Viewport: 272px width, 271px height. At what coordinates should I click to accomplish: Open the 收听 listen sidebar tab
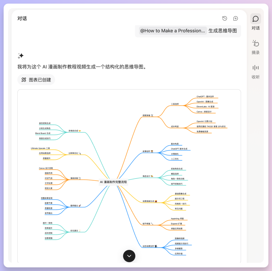255,71
